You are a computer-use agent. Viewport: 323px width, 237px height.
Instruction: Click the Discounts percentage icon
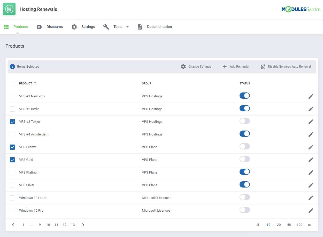(x=39, y=27)
